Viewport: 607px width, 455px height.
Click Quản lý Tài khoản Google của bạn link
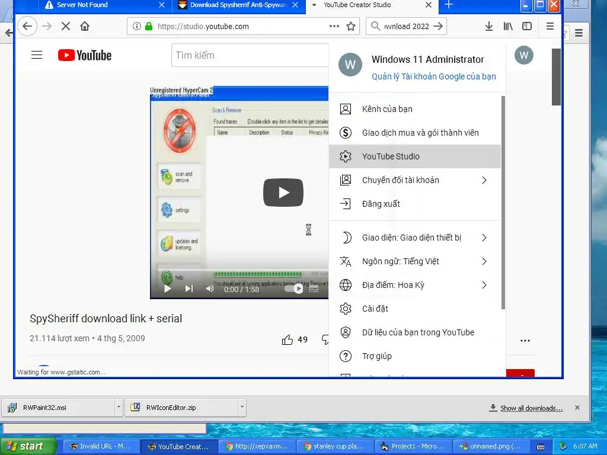(433, 76)
